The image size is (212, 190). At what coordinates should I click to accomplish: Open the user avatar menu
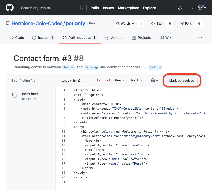tap(202, 8)
